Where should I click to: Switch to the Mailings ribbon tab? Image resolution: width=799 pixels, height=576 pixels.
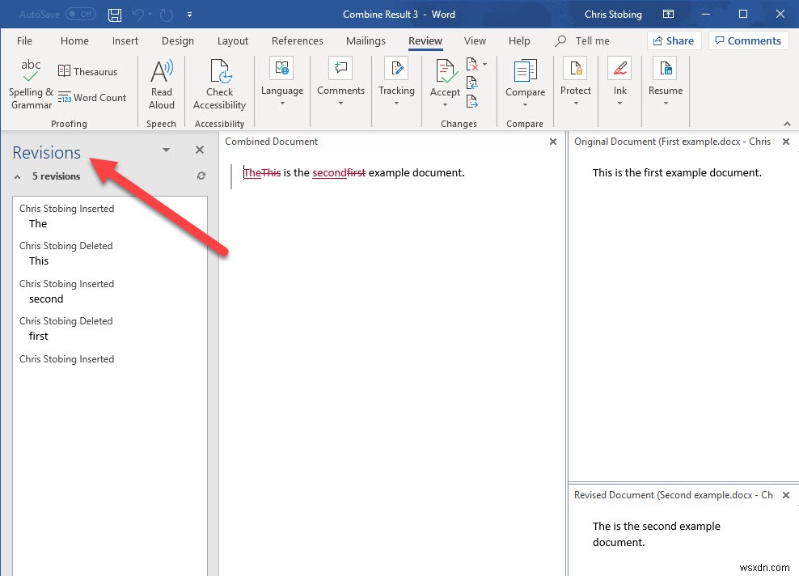pyautogui.click(x=366, y=40)
